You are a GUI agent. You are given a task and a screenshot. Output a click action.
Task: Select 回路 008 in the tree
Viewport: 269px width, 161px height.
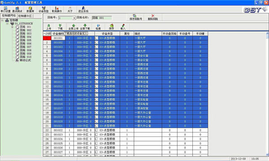(x=26, y=50)
